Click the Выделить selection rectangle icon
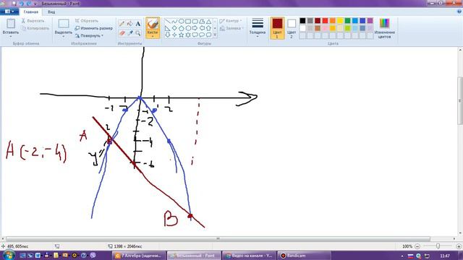 pyautogui.click(x=64, y=24)
